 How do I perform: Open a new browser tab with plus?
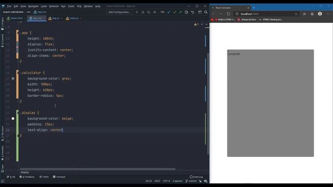(x=254, y=8)
